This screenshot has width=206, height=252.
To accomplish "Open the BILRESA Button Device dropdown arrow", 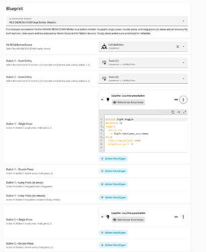I will pos(183,46).
